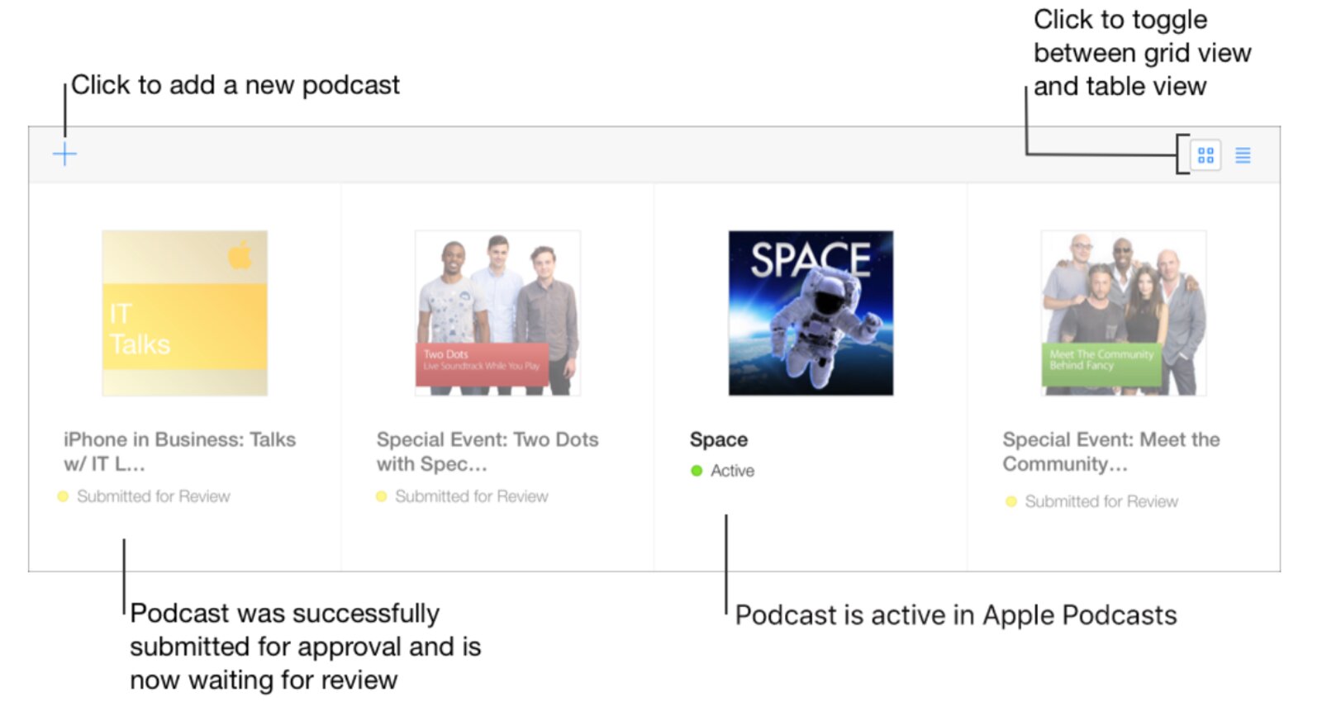Viewport: 1322px width, 716px height.
Task: Open iPhone in Business: Talks podcast title
Action: click(179, 451)
